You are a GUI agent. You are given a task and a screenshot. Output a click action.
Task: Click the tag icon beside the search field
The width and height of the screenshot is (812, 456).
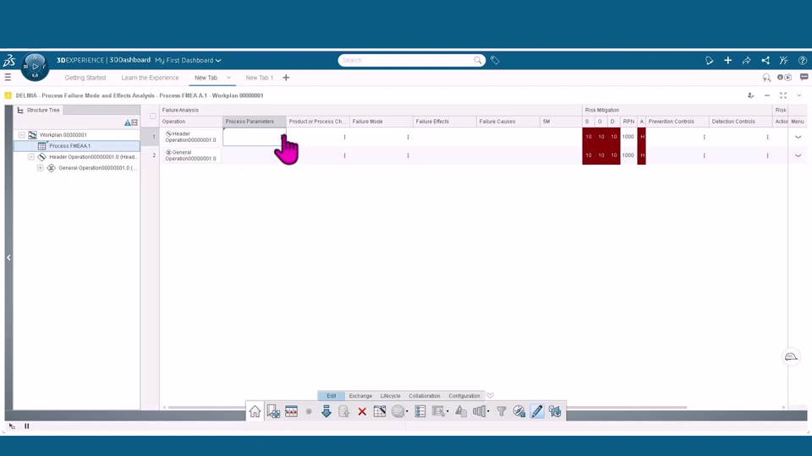[495, 61]
